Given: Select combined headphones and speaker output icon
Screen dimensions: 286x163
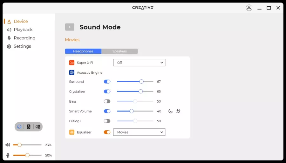Looking at the screenshot, I should tap(38, 127).
